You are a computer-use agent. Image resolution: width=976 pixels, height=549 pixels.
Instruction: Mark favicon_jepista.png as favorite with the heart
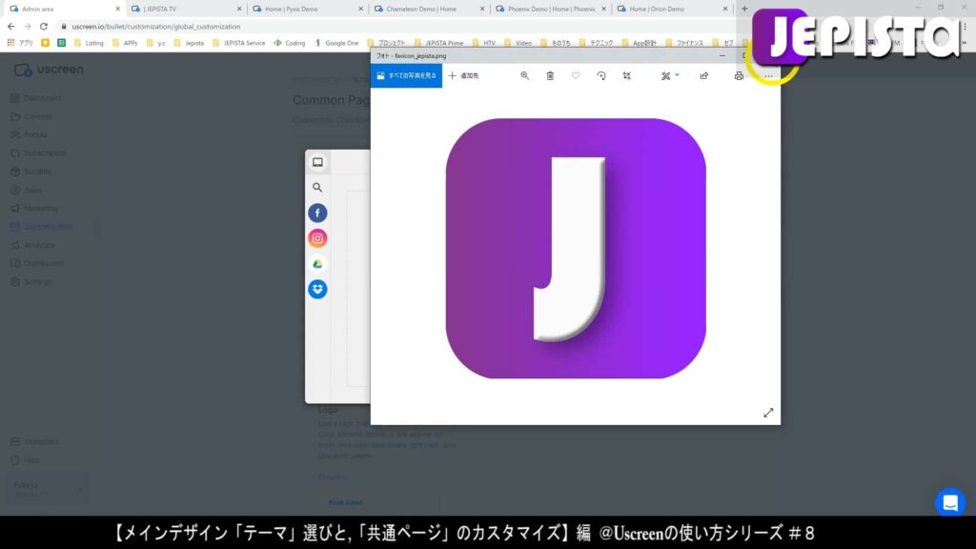pos(576,76)
